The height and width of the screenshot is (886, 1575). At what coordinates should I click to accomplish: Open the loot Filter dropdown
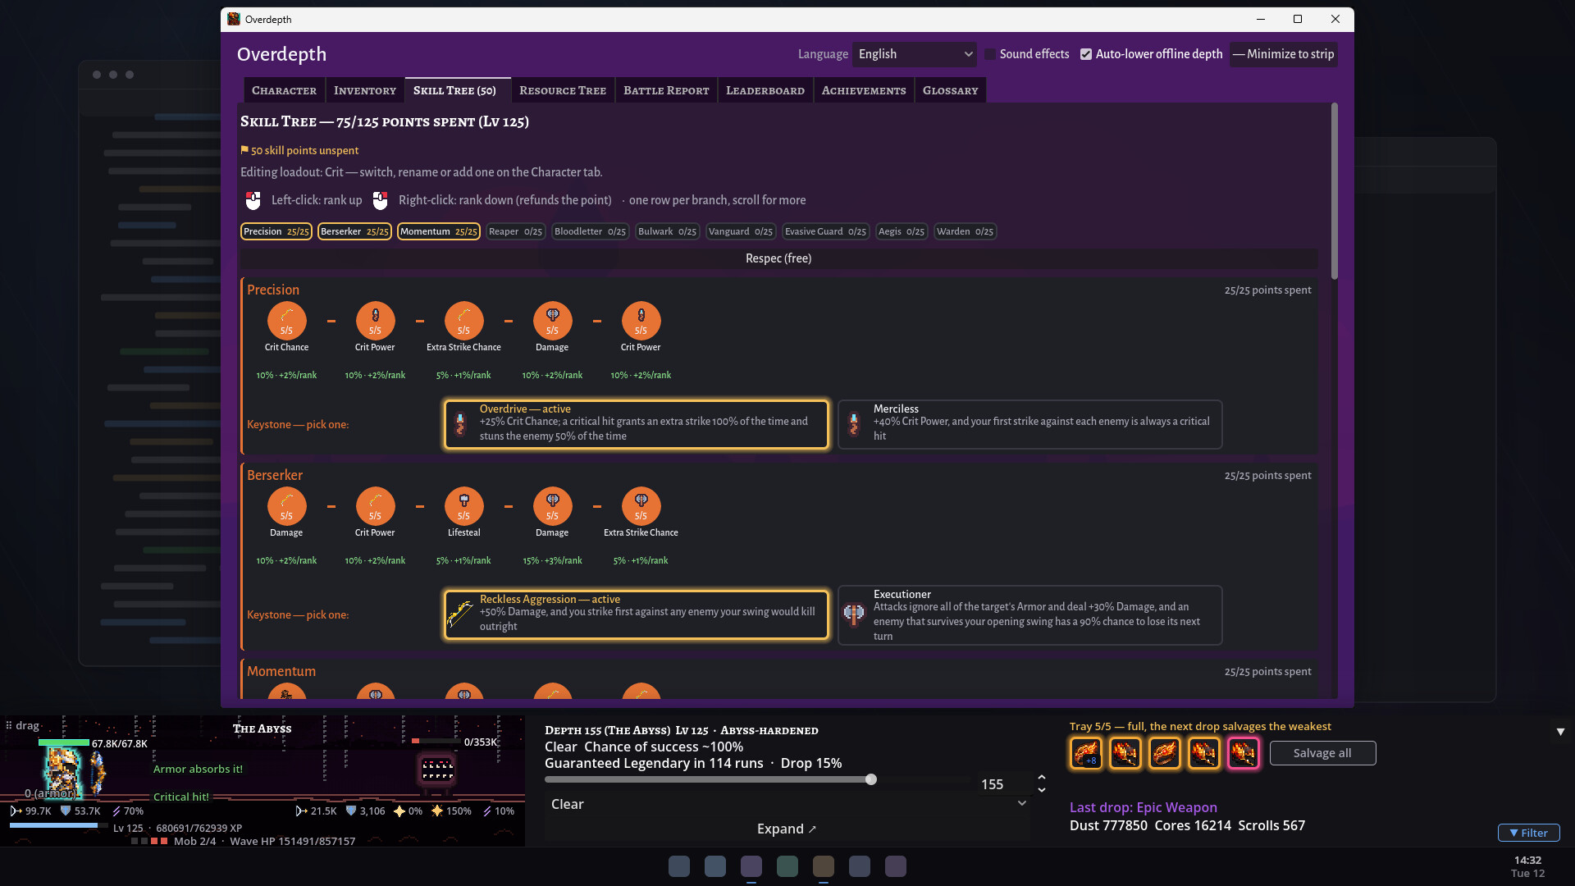click(x=1529, y=833)
